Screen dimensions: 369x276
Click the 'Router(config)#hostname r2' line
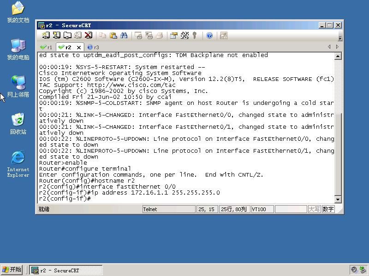pos(87,181)
